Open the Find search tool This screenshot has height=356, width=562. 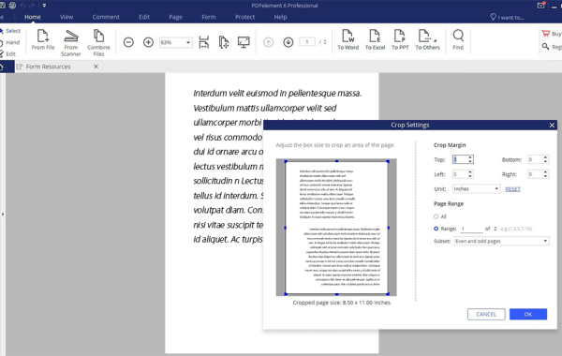pos(458,39)
